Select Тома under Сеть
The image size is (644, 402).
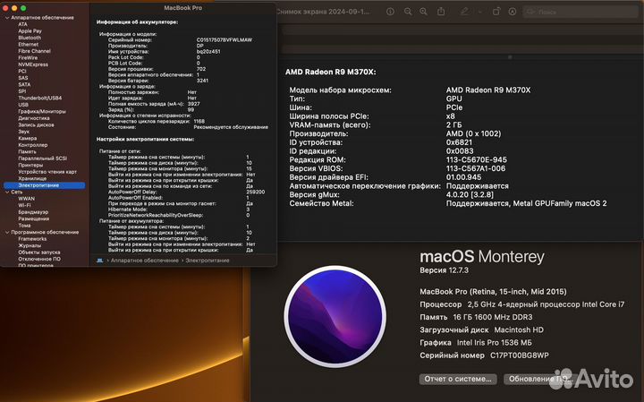coord(24,226)
